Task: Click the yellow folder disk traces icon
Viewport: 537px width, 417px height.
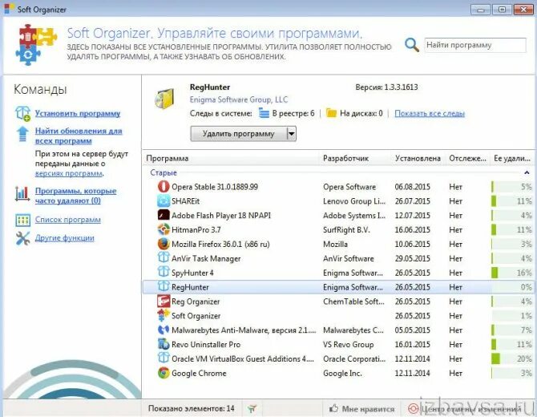Action: point(331,113)
